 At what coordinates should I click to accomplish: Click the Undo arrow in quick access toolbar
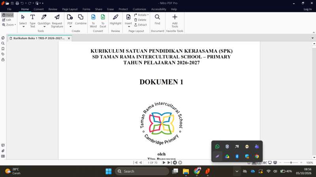point(22,3)
